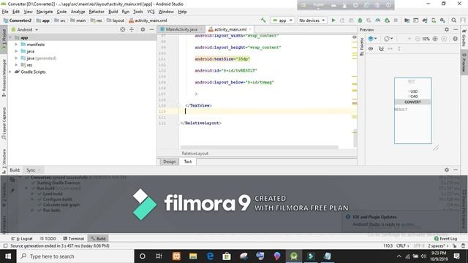Click the Make Project hammer icon
Image resolution: width=468 pixels, height=263 pixels.
click(x=263, y=20)
